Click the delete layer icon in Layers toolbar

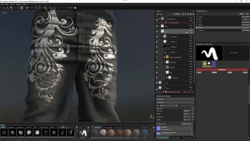click(193, 14)
